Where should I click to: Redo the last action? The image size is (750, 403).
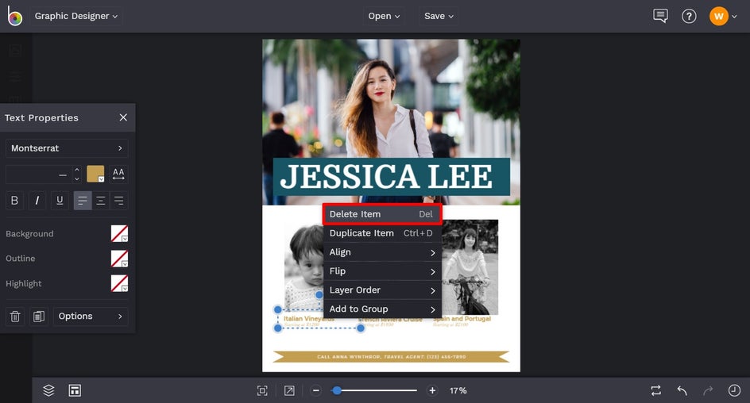[x=708, y=390]
